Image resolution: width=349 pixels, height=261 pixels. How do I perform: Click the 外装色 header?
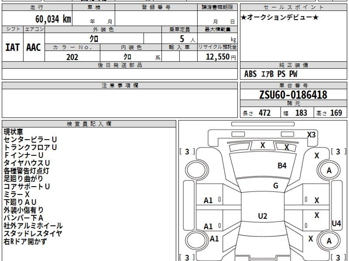[103, 29]
